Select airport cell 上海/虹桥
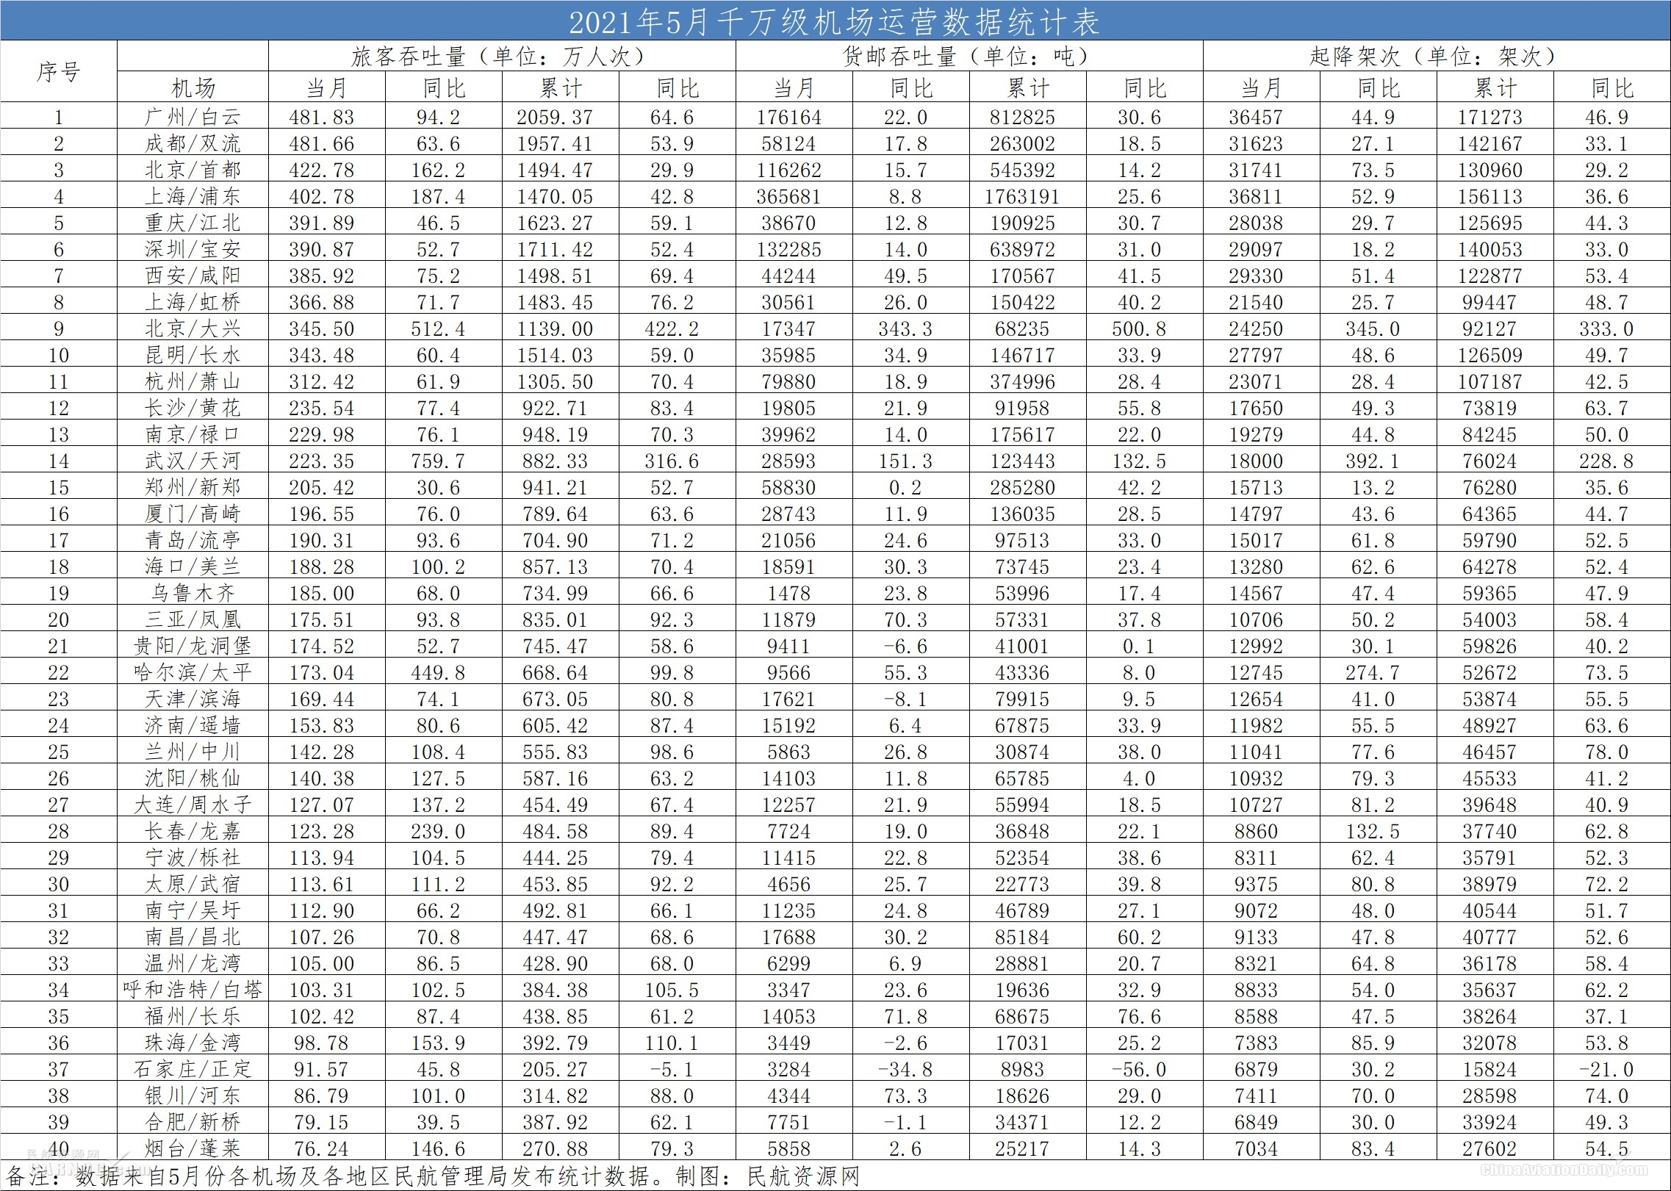This screenshot has height=1191, width=1671. point(193,302)
